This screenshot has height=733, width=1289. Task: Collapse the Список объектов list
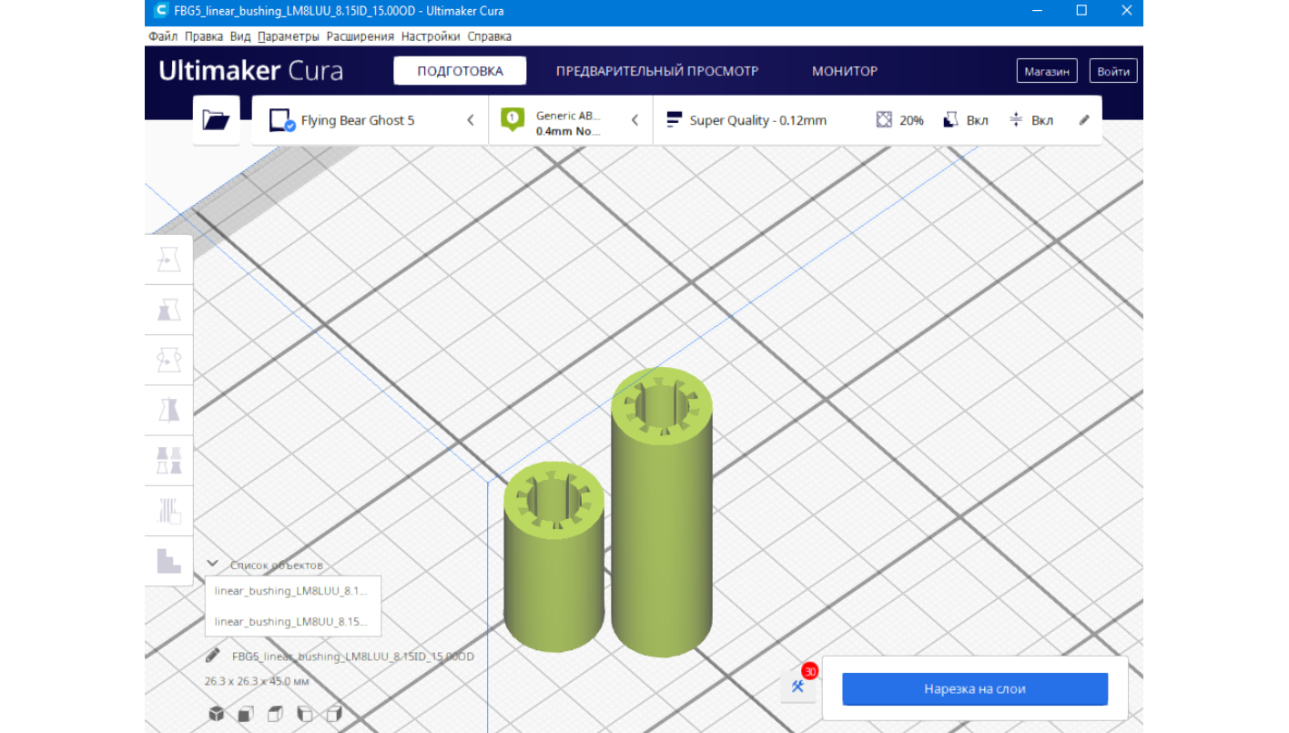tap(212, 565)
